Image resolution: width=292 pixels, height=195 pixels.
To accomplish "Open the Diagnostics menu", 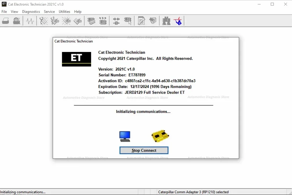I will [x=31, y=12].
